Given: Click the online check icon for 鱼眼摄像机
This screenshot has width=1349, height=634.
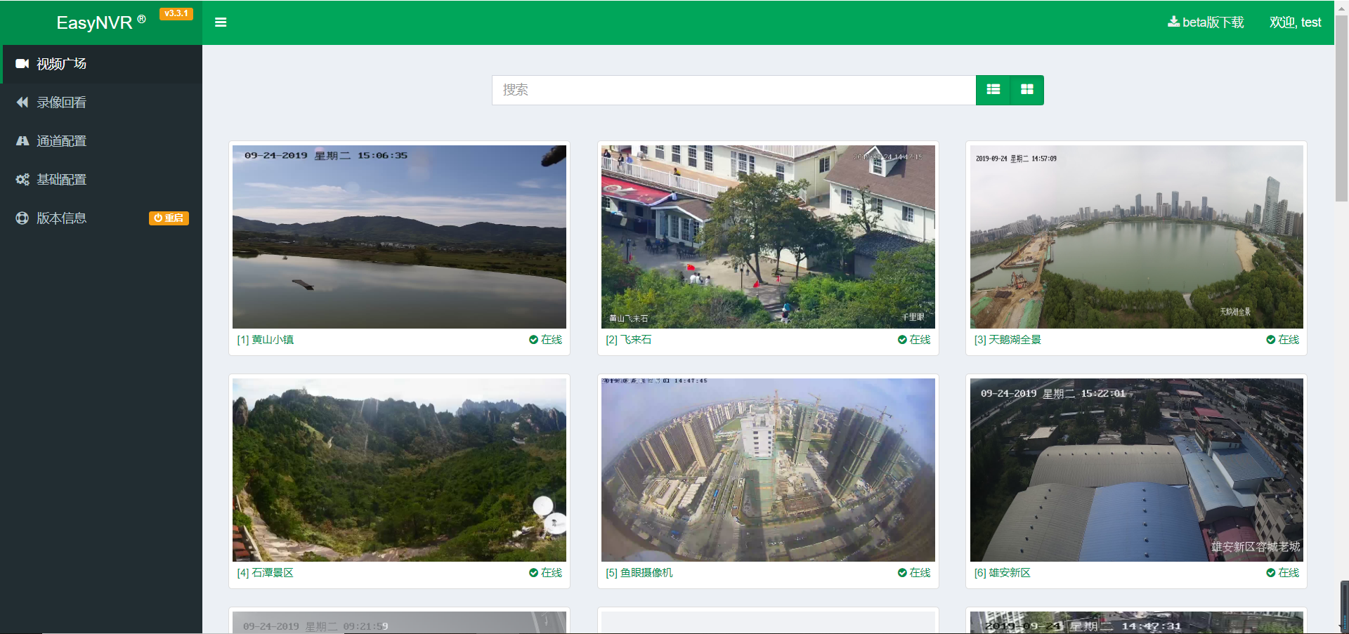Looking at the screenshot, I should pos(902,573).
